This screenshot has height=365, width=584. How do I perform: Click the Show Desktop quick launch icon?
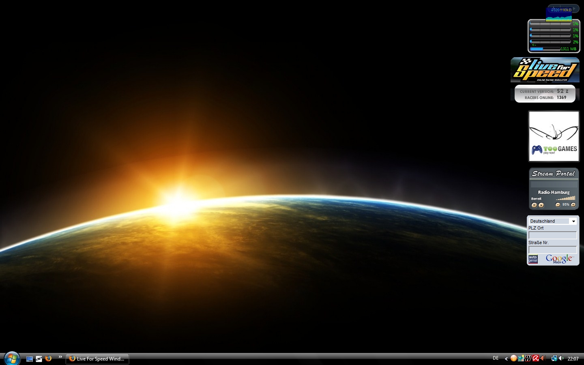pos(30,359)
